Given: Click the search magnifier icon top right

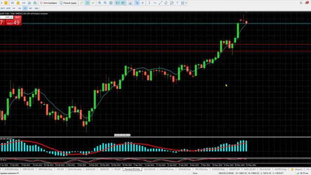Looking at the screenshot, I should point(301,3).
